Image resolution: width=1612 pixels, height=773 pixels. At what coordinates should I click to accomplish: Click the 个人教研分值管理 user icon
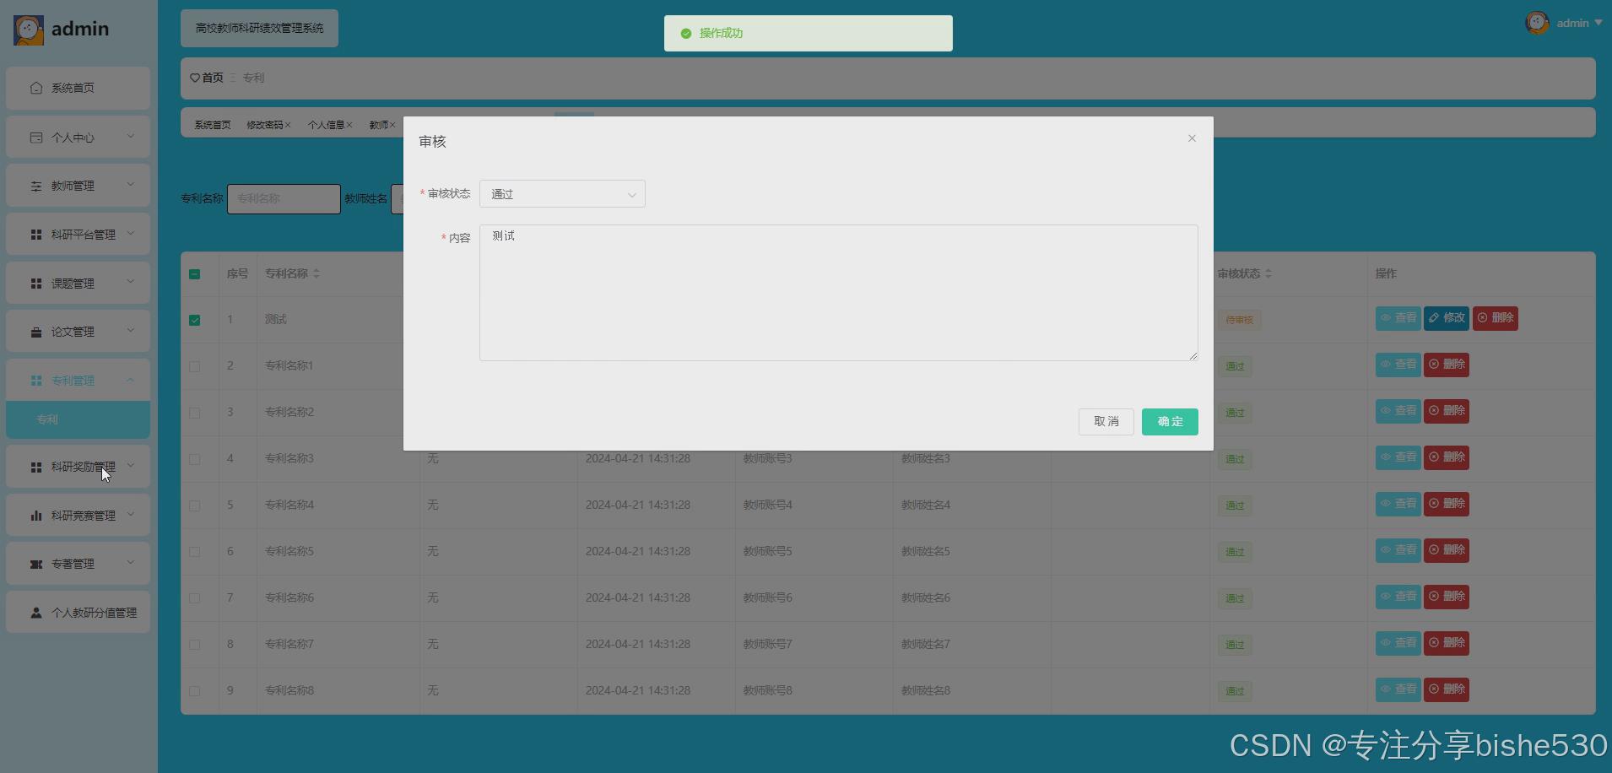(35, 613)
